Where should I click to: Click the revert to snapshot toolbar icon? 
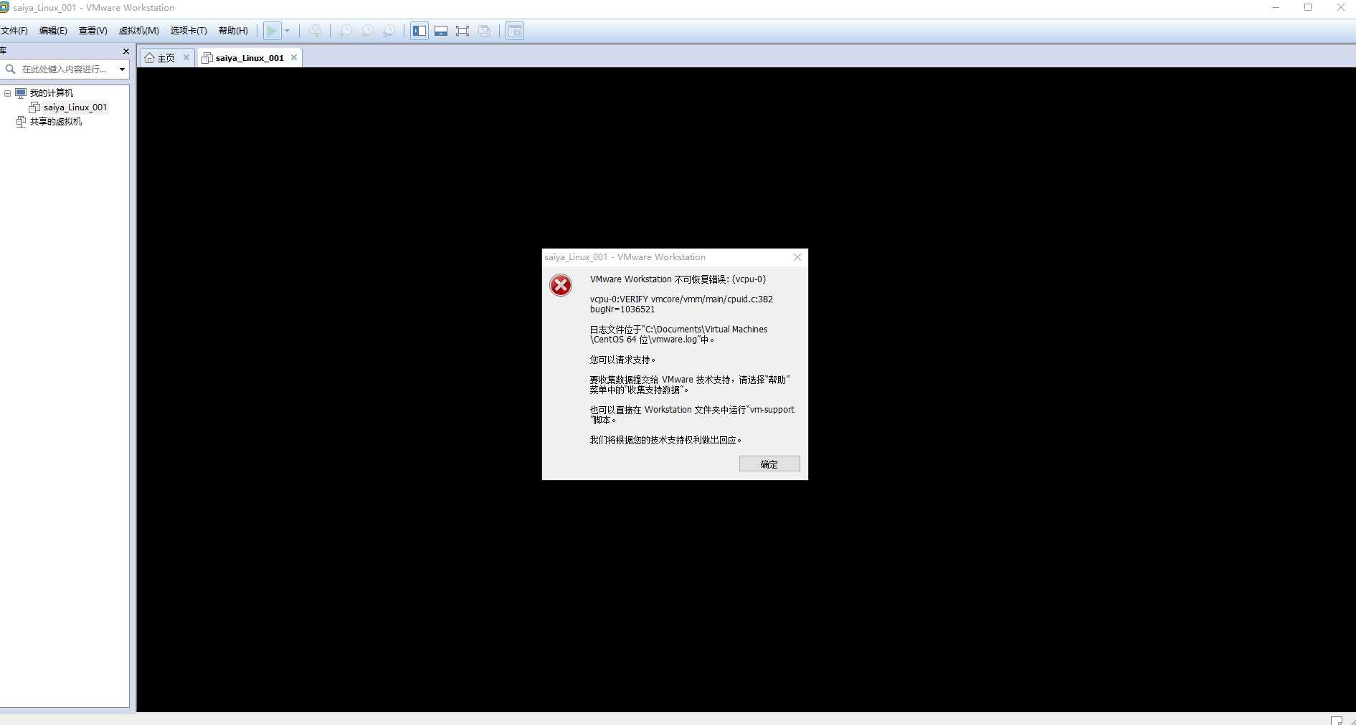(367, 31)
